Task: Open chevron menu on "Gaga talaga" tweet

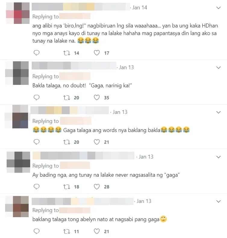Action: tap(218, 112)
